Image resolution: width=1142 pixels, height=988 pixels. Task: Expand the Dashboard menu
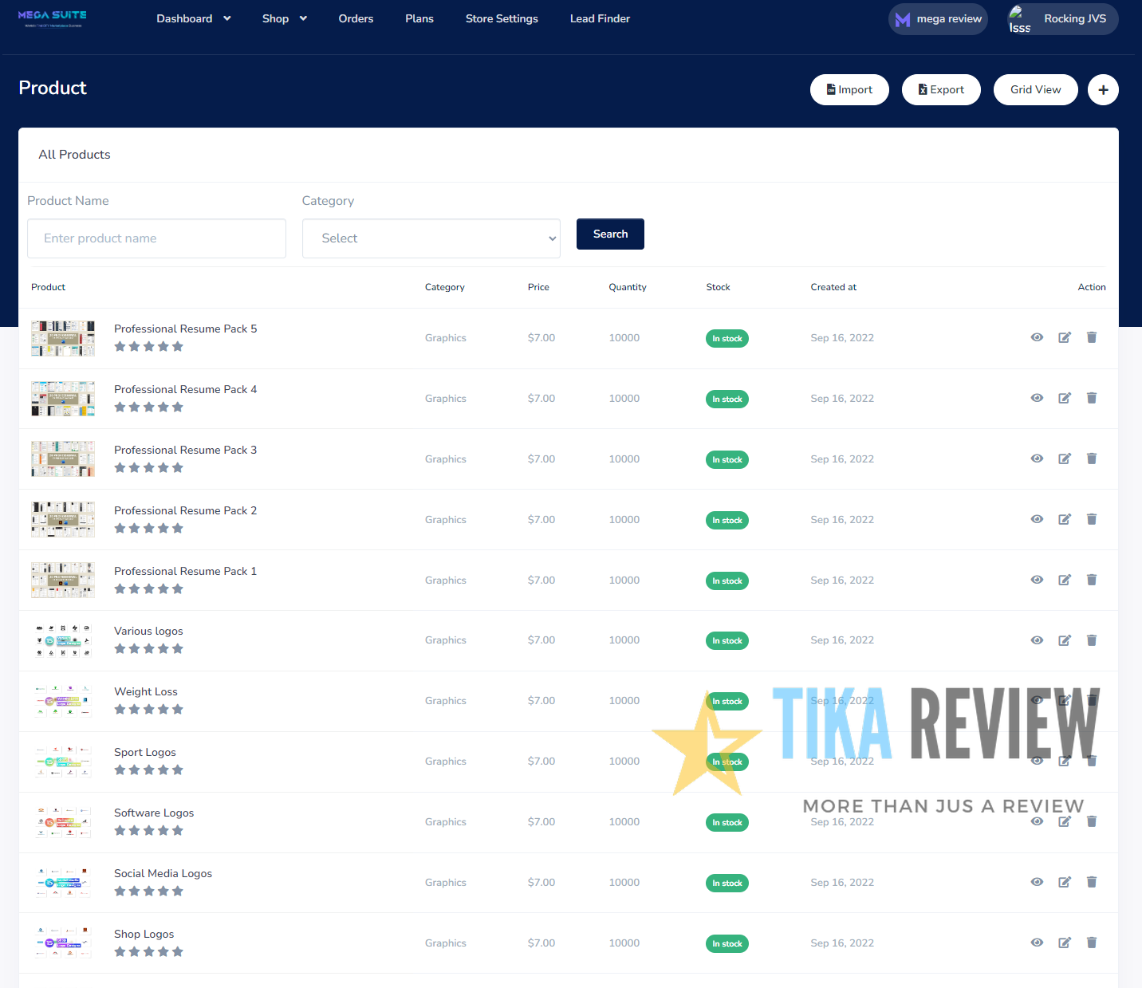[193, 18]
